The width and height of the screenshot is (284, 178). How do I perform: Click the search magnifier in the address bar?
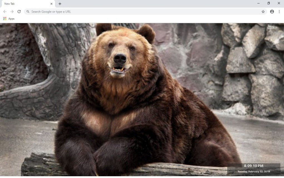click(28, 11)
